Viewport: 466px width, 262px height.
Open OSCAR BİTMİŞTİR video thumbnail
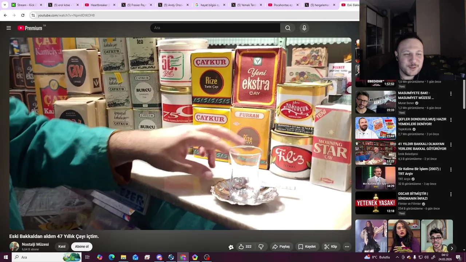[375, 203]
